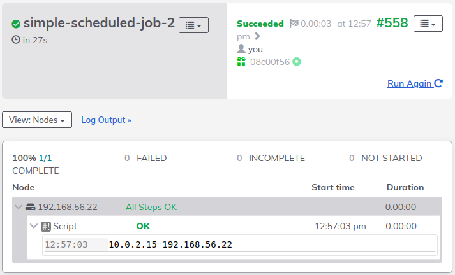Click the simple-scheduled-job-2 job title
The width and height of the screenshot is (455, 275).
(x=100, y=23)
